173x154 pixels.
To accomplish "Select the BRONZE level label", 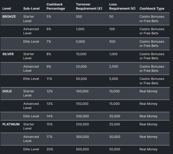I will 9,17.
